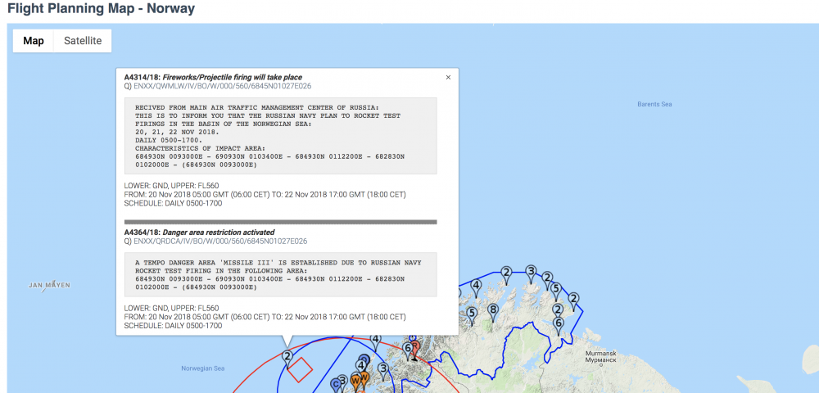Click the topmost marker numbered 3

(531, 272)
